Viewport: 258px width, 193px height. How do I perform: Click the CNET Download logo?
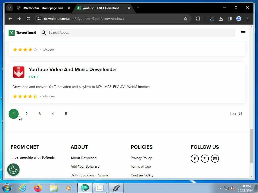coord(22,33)
